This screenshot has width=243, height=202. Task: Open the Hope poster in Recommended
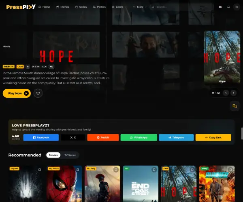pyautogui.click(x=179, y=185)
